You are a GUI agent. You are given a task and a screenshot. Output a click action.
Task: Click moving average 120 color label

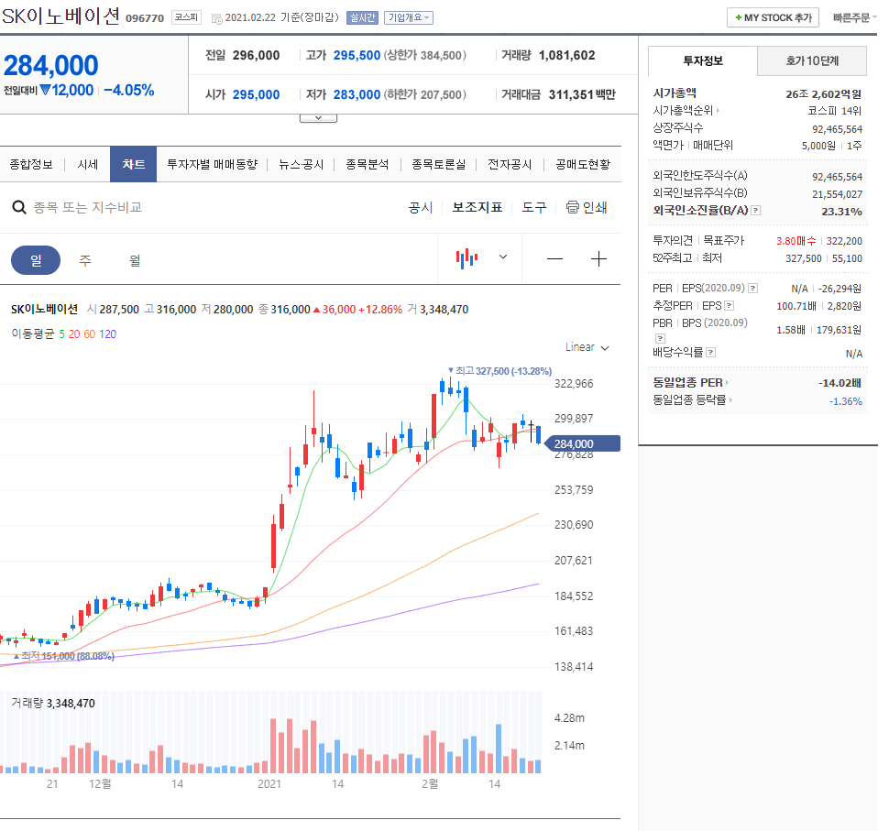coord(108,334)
